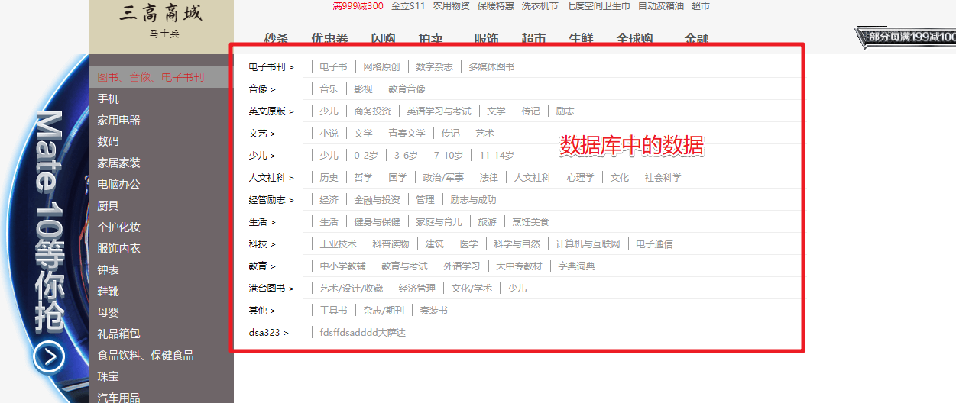Click the 计算机与互联网 link

click(x=588, y=244)
